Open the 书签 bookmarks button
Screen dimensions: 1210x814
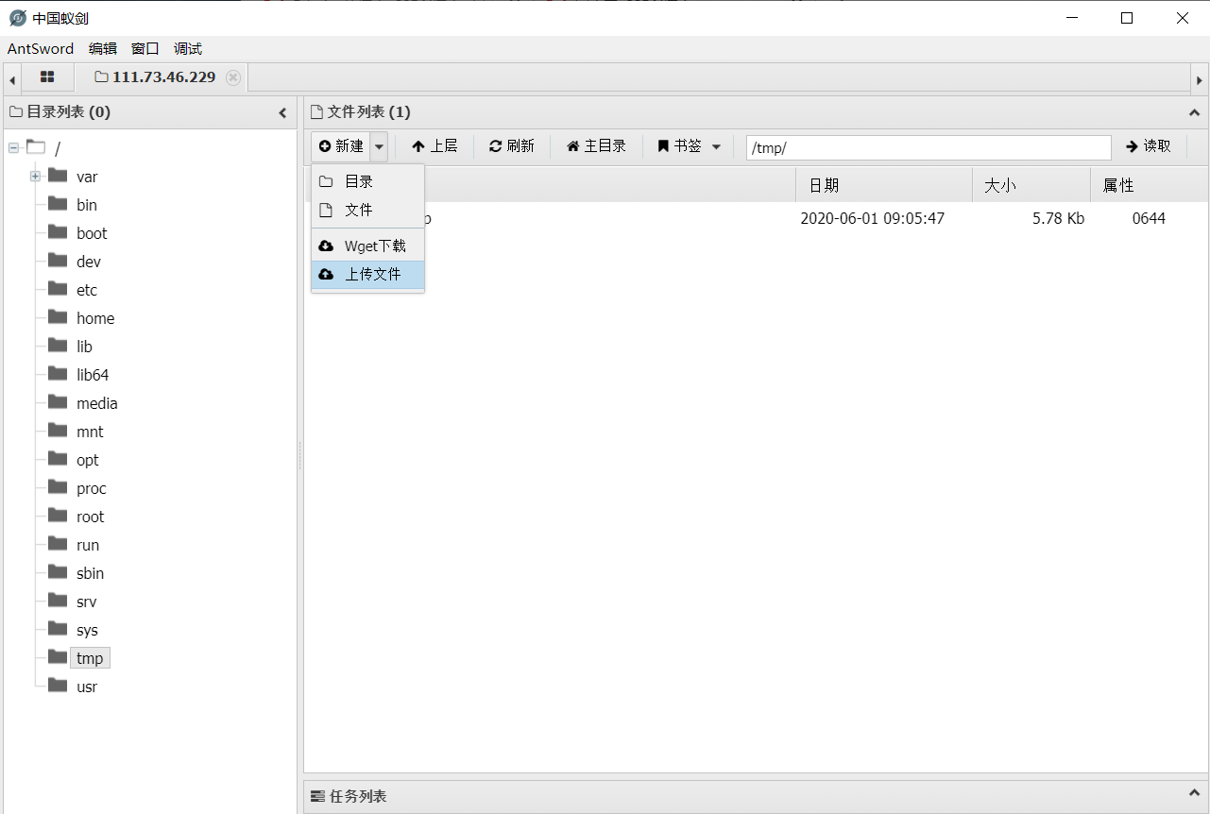click(680, 146)
